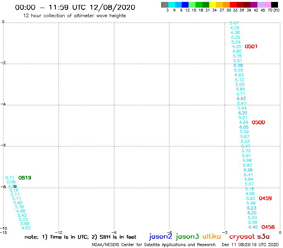Click the longitude axis label -9

[x=114, y=232]
